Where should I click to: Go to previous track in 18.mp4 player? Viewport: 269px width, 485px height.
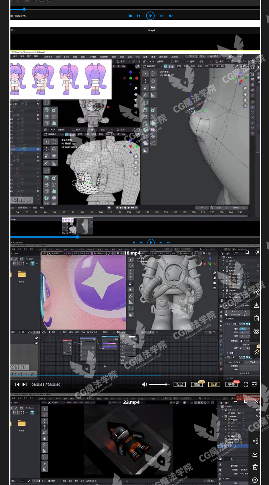17,384
